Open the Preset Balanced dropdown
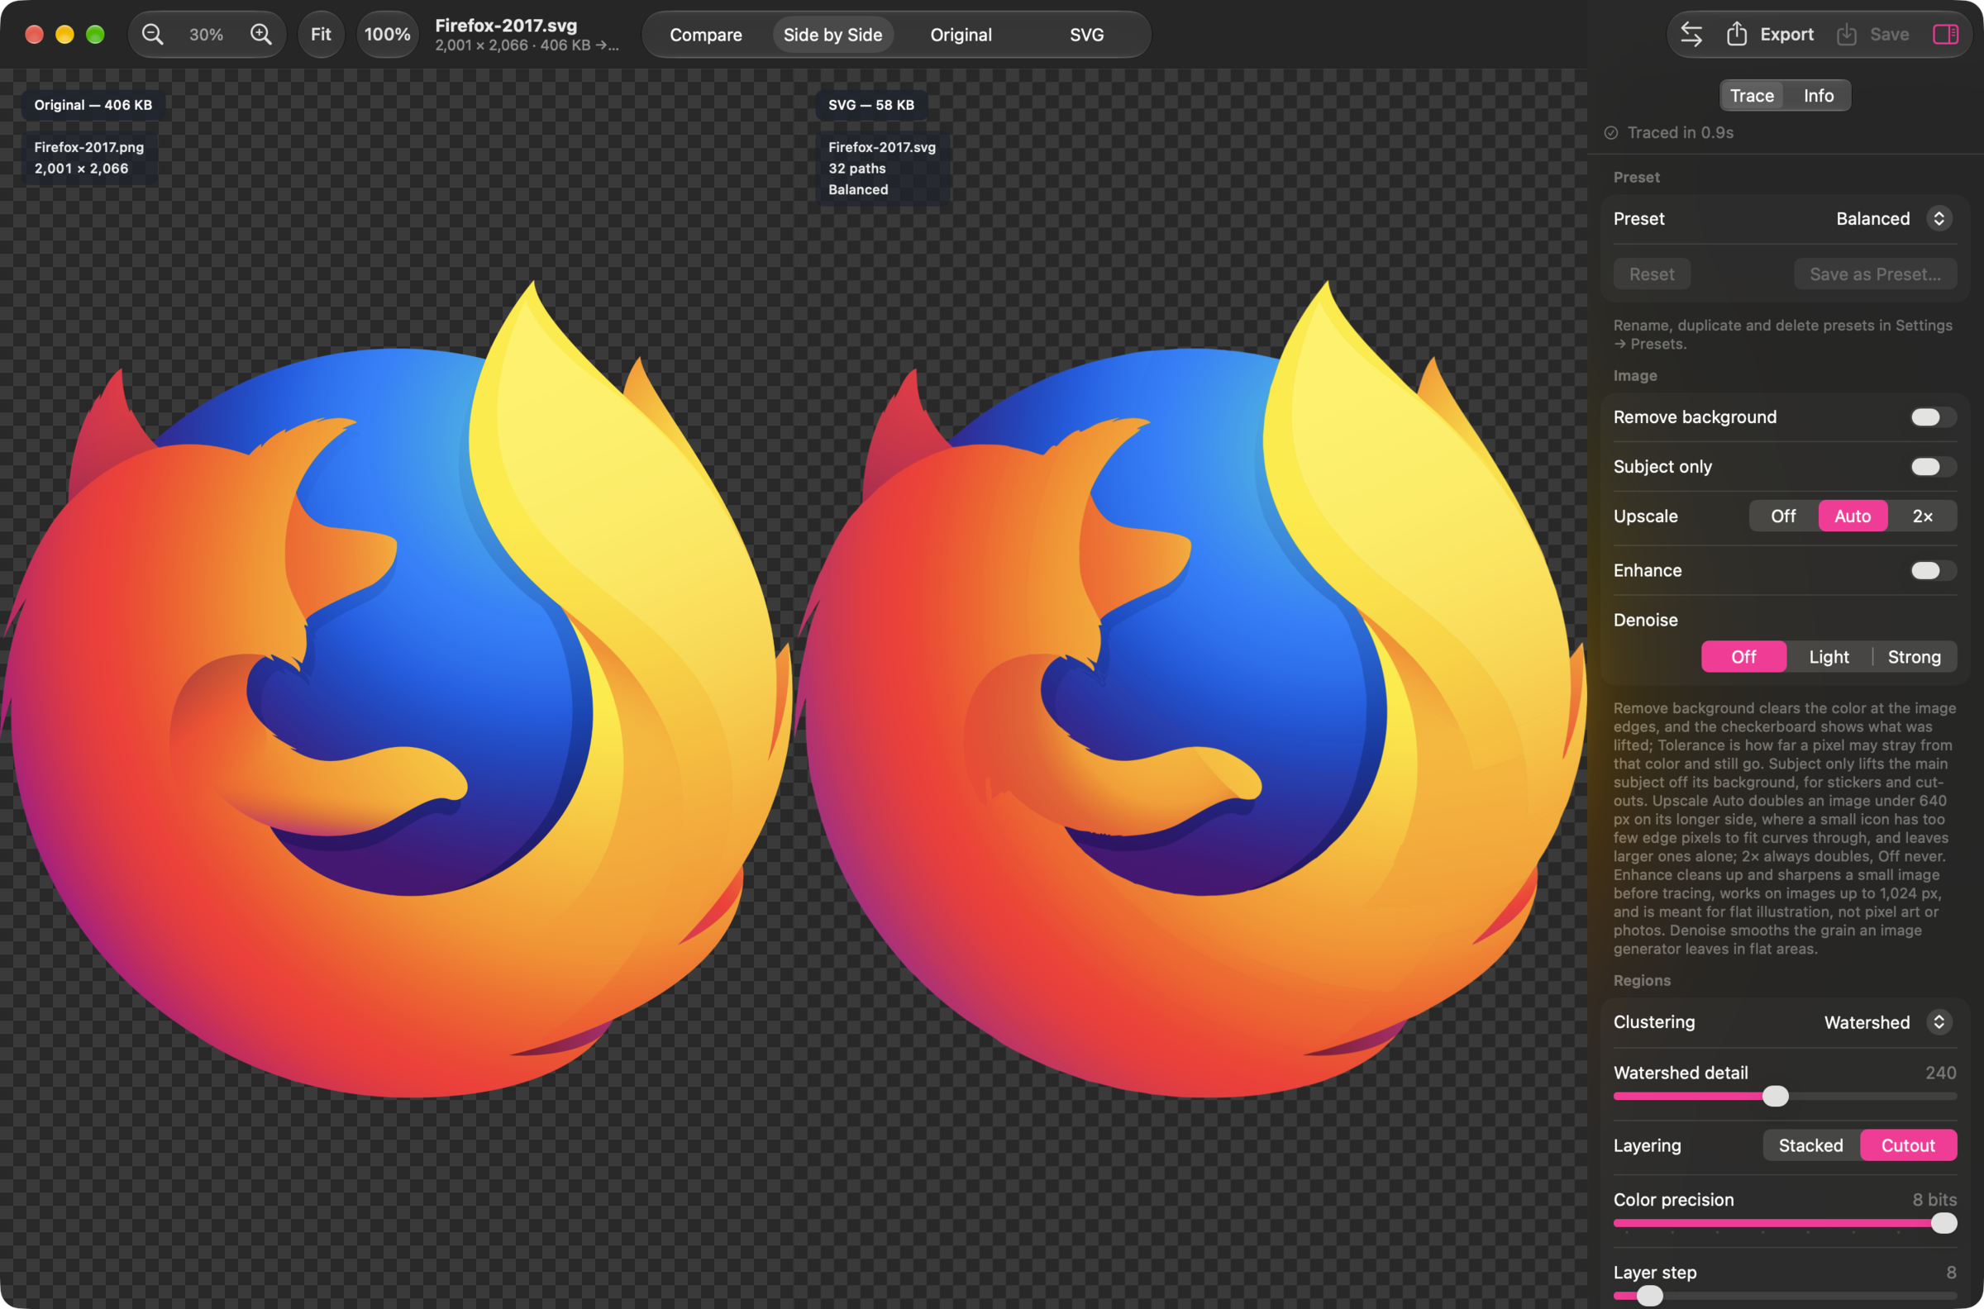The width and height of the screenshot is (1984, 1309). pos(1893,219)
